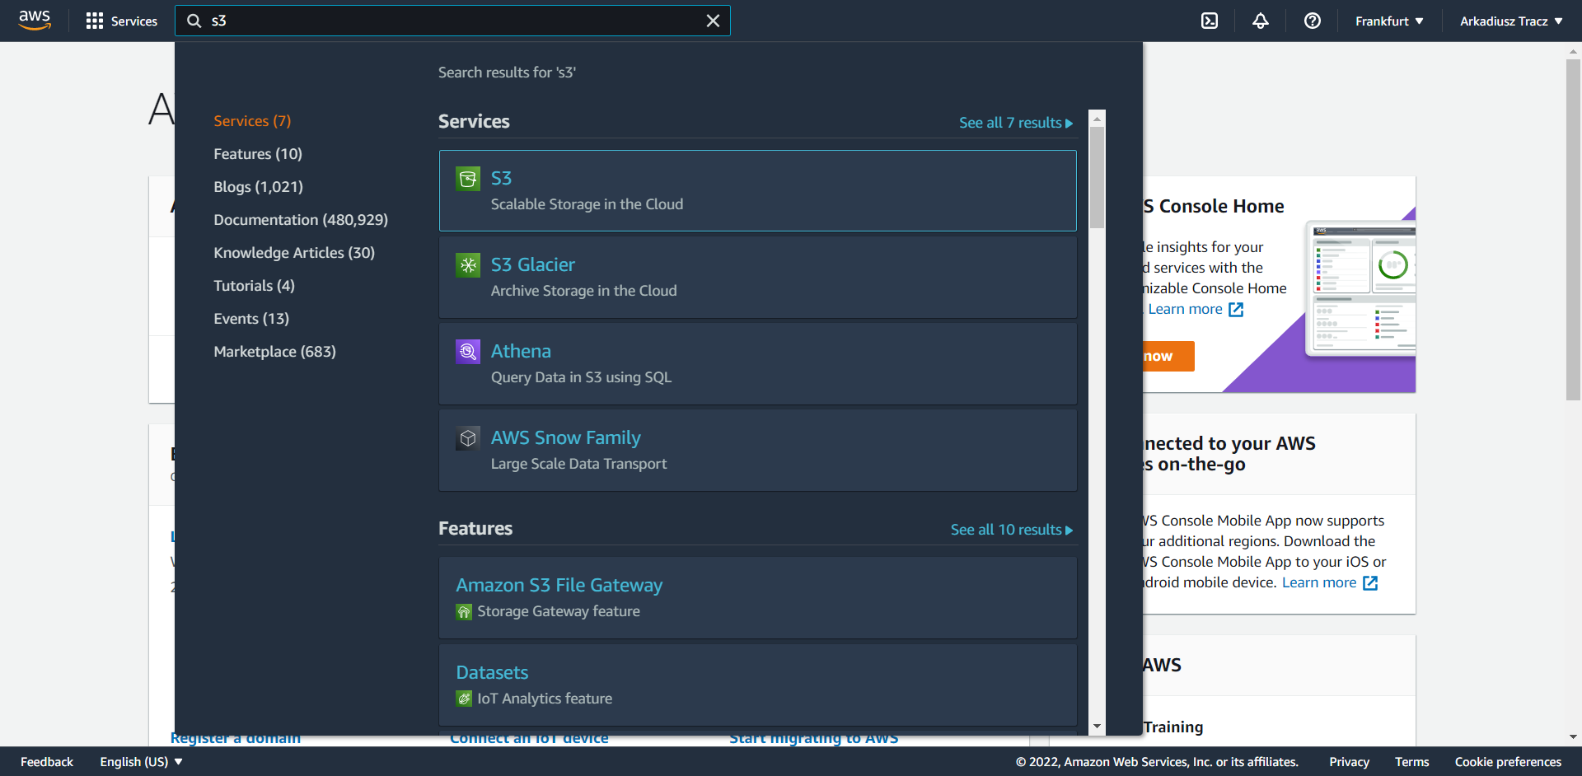Click search results scroll up arrow
The height and width of the screenshot is (776, 1582).
pos(1097,119)
